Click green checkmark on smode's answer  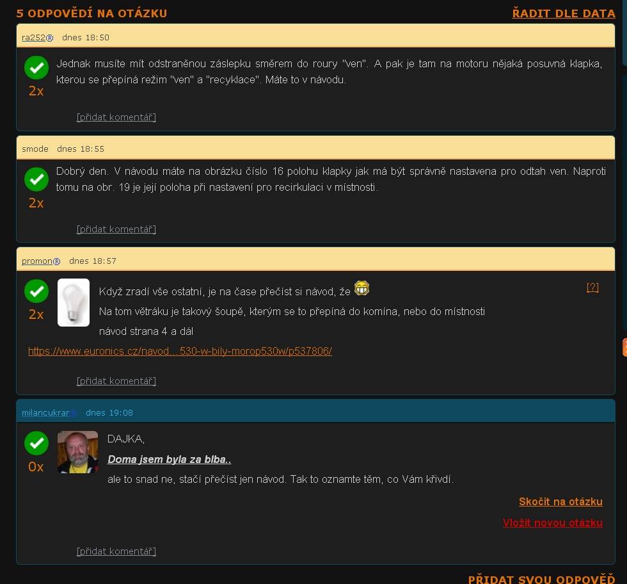(36, 179)
